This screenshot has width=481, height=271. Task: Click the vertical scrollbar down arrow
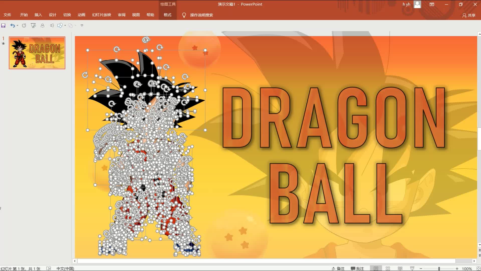pyautogui.click(x=479, y=245)
